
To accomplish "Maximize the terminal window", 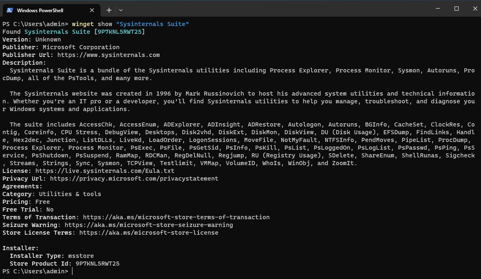I will (x=456, y=8).
